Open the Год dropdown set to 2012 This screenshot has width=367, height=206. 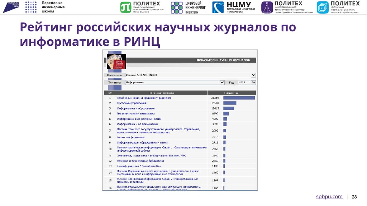tap(253, 82)
